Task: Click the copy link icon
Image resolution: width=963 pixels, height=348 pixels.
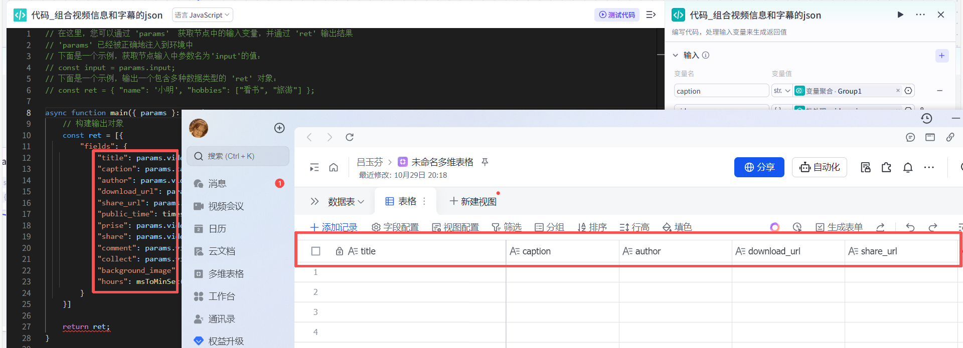Action: tap(950, 137)
